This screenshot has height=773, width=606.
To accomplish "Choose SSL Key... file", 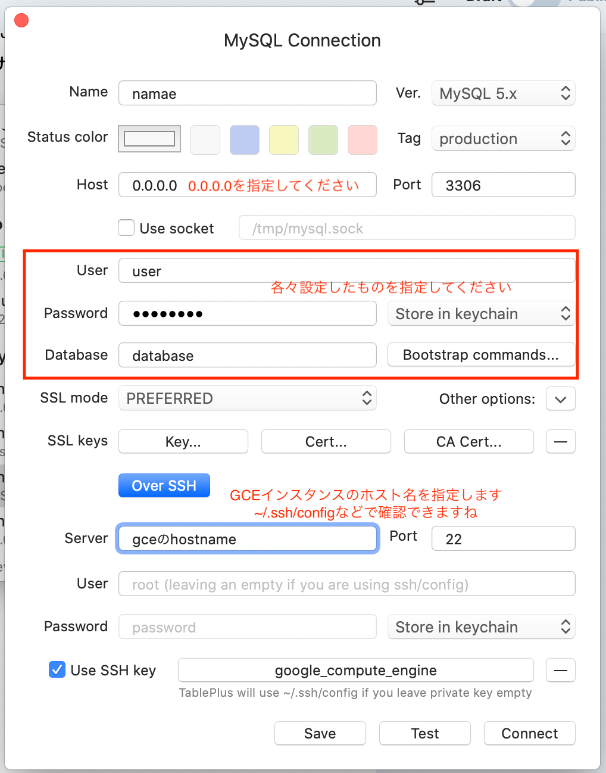I will tap(183, 441).
